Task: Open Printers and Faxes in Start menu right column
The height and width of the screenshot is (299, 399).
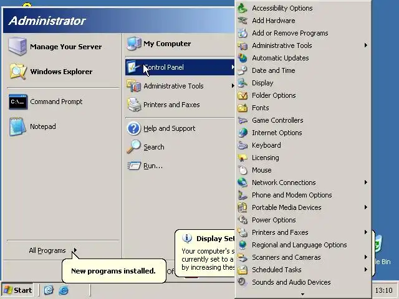Action: point(180,105)
